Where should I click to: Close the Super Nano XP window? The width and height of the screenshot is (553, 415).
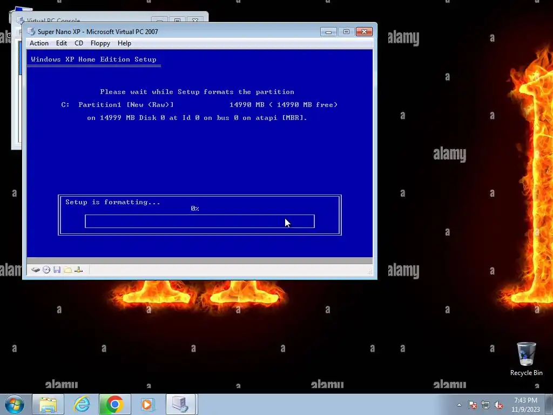pyautogui.click(x=364, y=32)
